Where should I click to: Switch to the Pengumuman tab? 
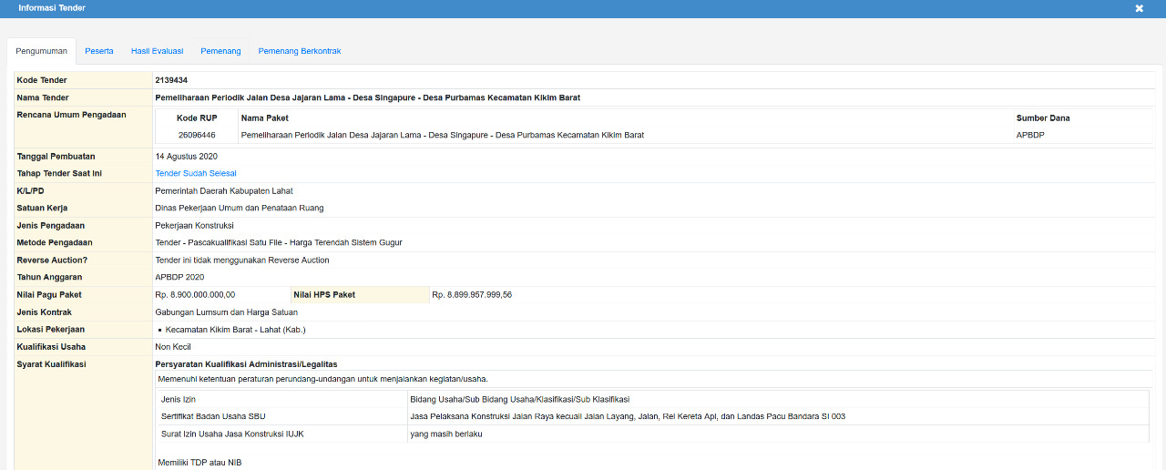click(42, 52)
